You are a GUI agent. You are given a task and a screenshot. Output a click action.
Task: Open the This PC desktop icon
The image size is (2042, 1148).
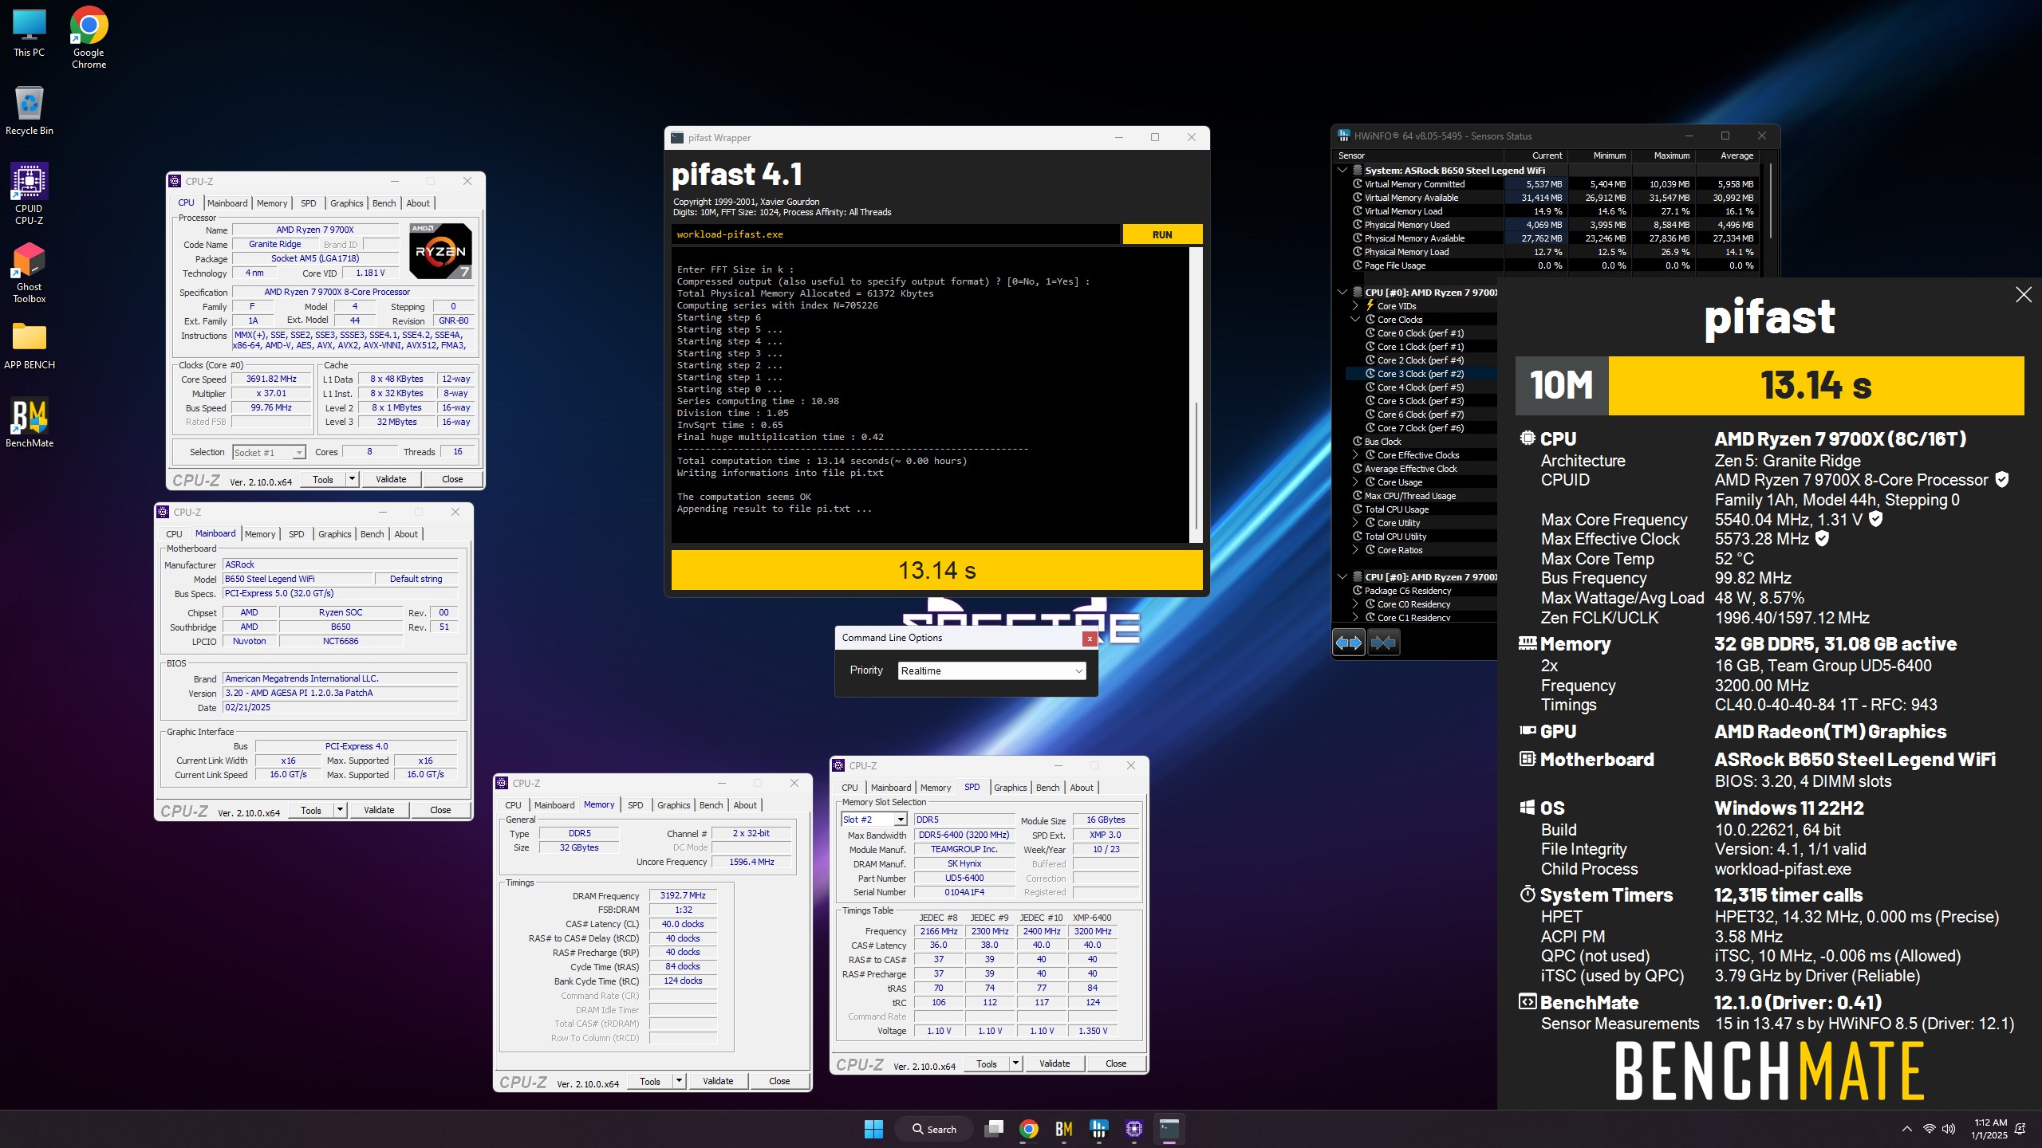(x=30, y=33)
